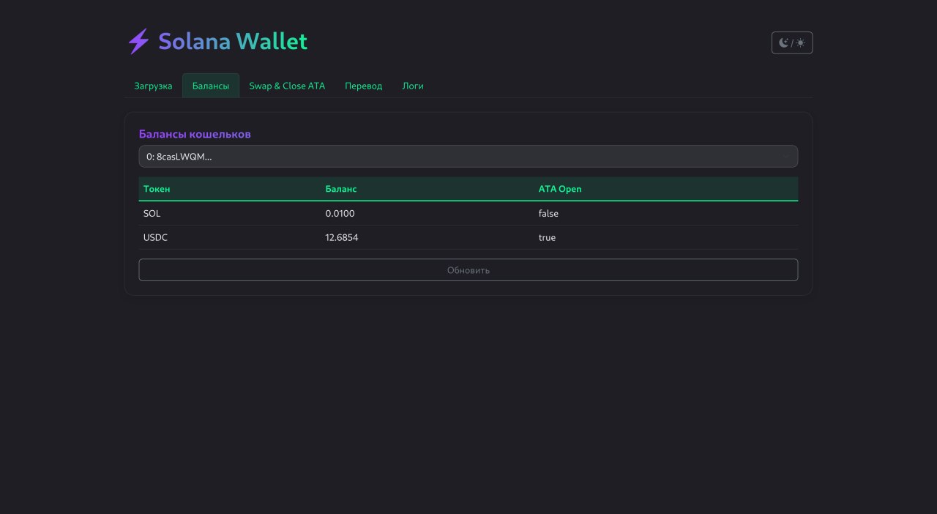
Task: Go to the Перевод tab
Action: pos(363,86)
